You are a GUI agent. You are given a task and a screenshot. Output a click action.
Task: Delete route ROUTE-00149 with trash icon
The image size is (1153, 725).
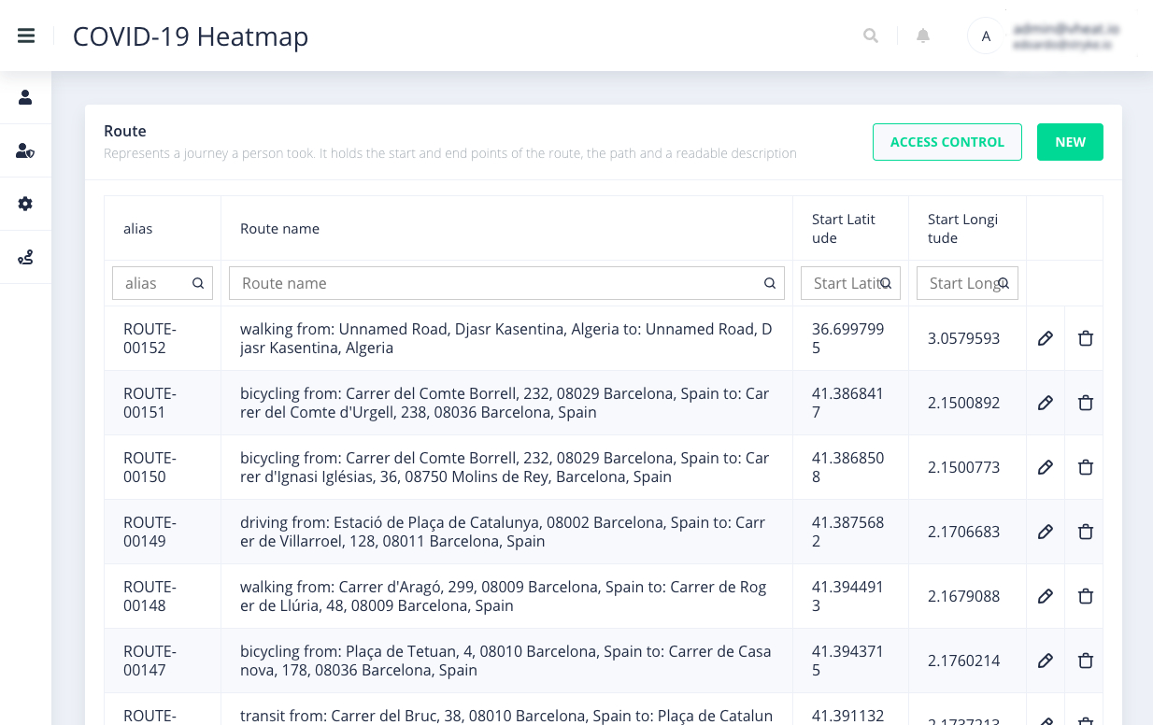[1086, 532]
